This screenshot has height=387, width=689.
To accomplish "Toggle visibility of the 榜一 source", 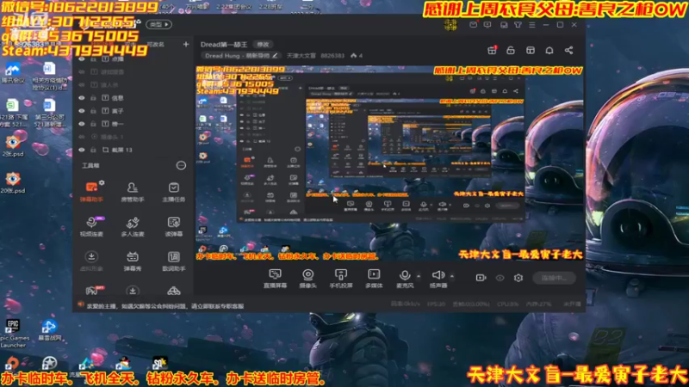I will coord(81,124).
